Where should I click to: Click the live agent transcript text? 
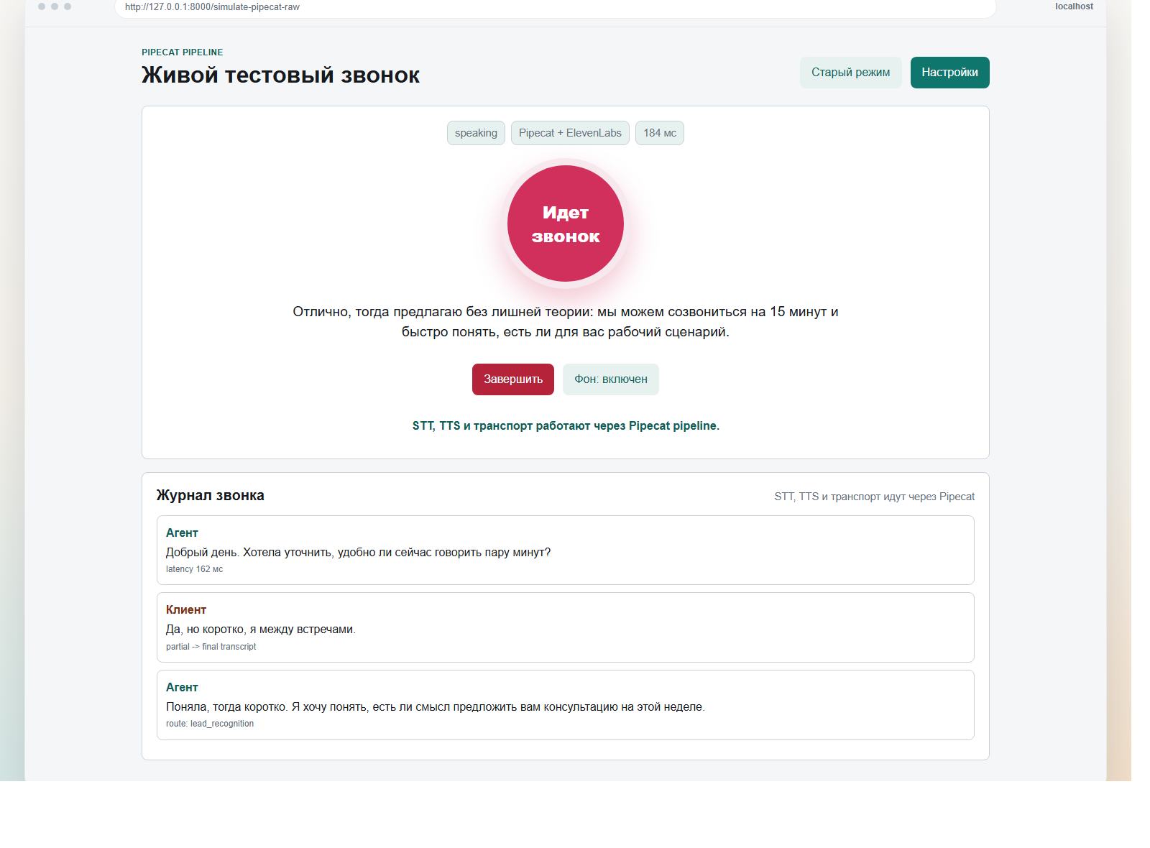(x=566, y=322)
